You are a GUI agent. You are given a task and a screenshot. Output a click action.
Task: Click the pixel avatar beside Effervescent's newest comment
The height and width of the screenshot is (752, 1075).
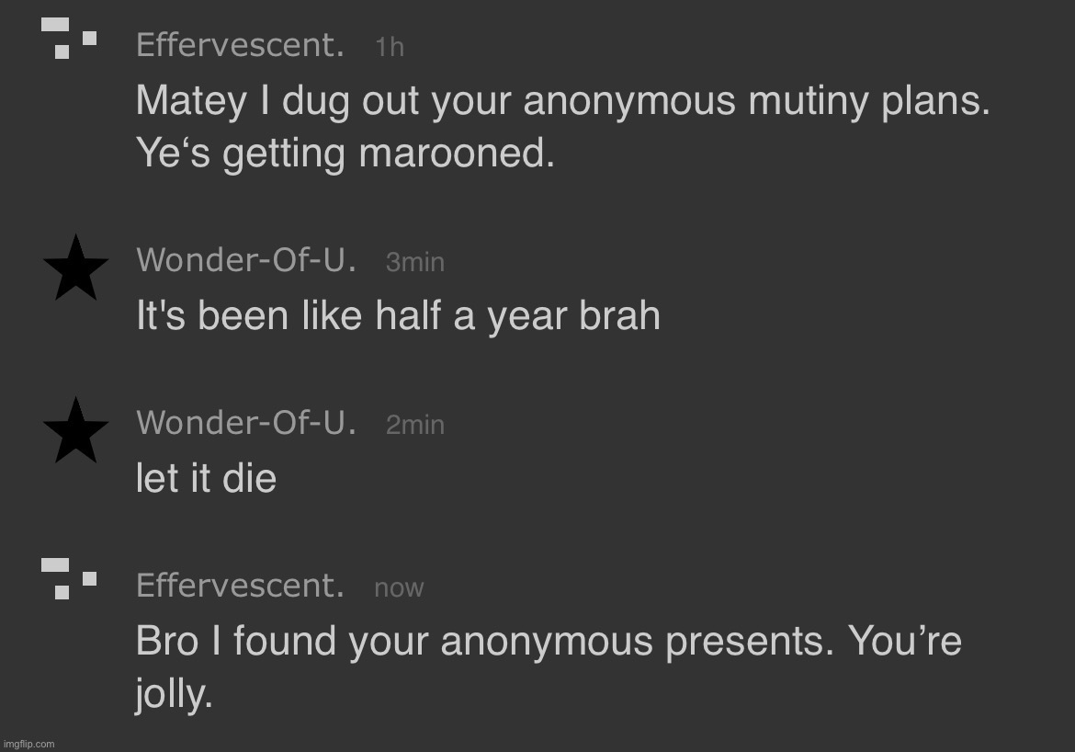(x=69, y=578)
